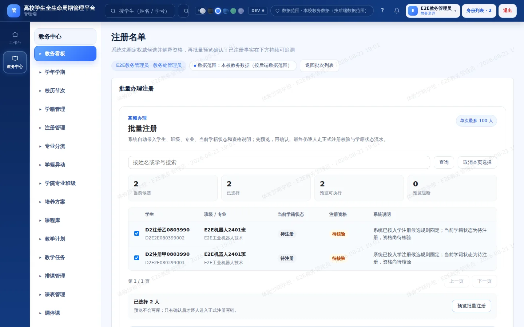Click the 教务中心 sidebar header

pyautogui.click(x=65, y=36)
